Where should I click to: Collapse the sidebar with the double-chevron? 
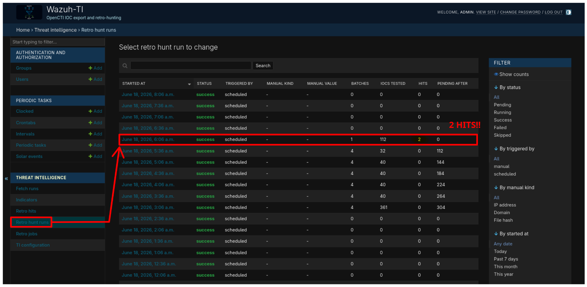pos(6,179)
